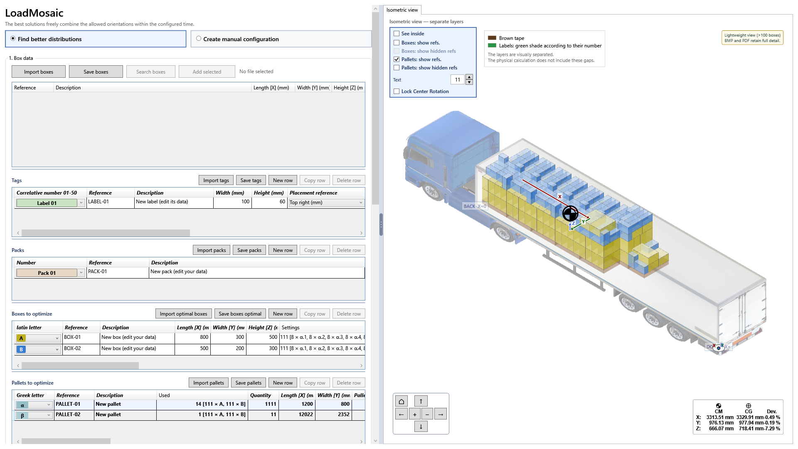Click the PALLET-01 reference cell
Screen dimensions: 798x449
(74, 405)
